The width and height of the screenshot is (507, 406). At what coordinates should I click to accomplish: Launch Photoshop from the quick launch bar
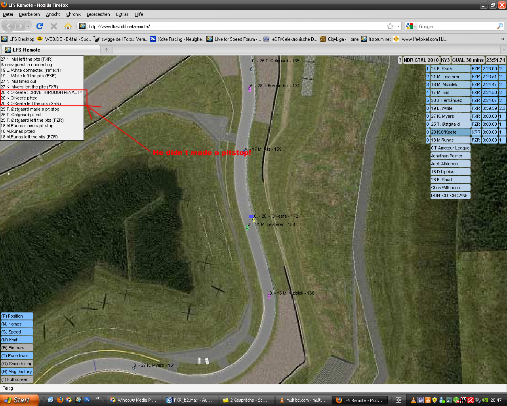88,400
